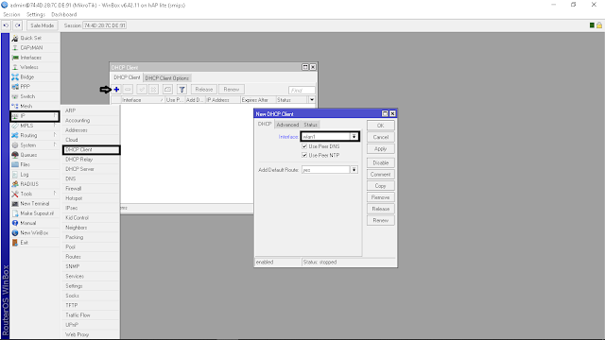Click the Session address field

coord(105,25)
